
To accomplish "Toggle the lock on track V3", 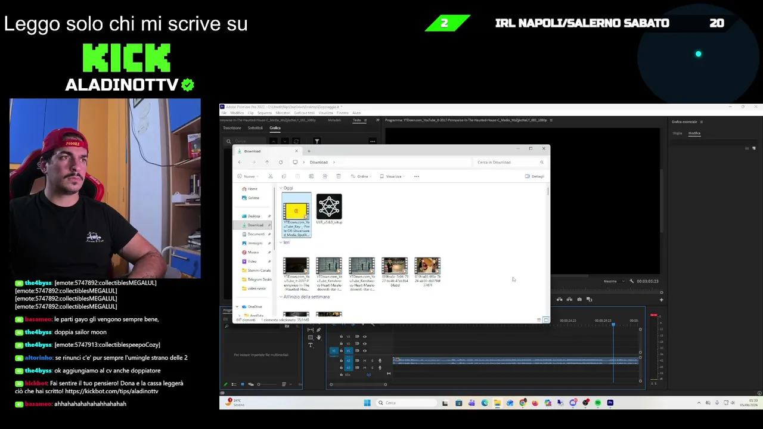I will (x=342, y=337).
